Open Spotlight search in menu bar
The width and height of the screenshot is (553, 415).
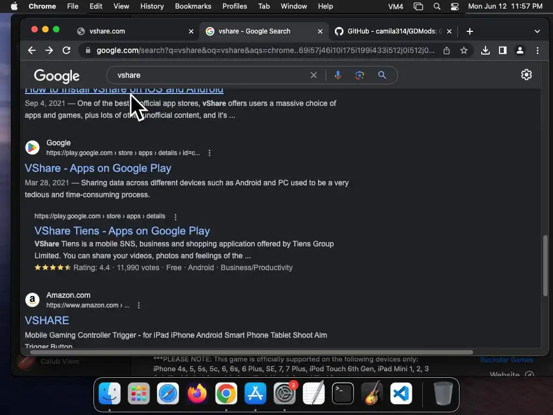pyautogui.click(x=436, y=6)
